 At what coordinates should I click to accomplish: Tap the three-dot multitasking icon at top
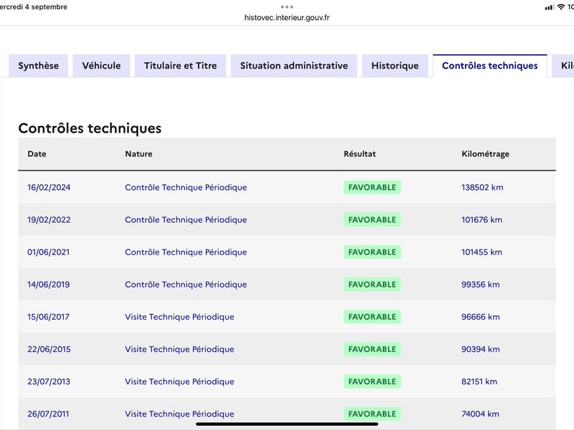tap(287, 7)
